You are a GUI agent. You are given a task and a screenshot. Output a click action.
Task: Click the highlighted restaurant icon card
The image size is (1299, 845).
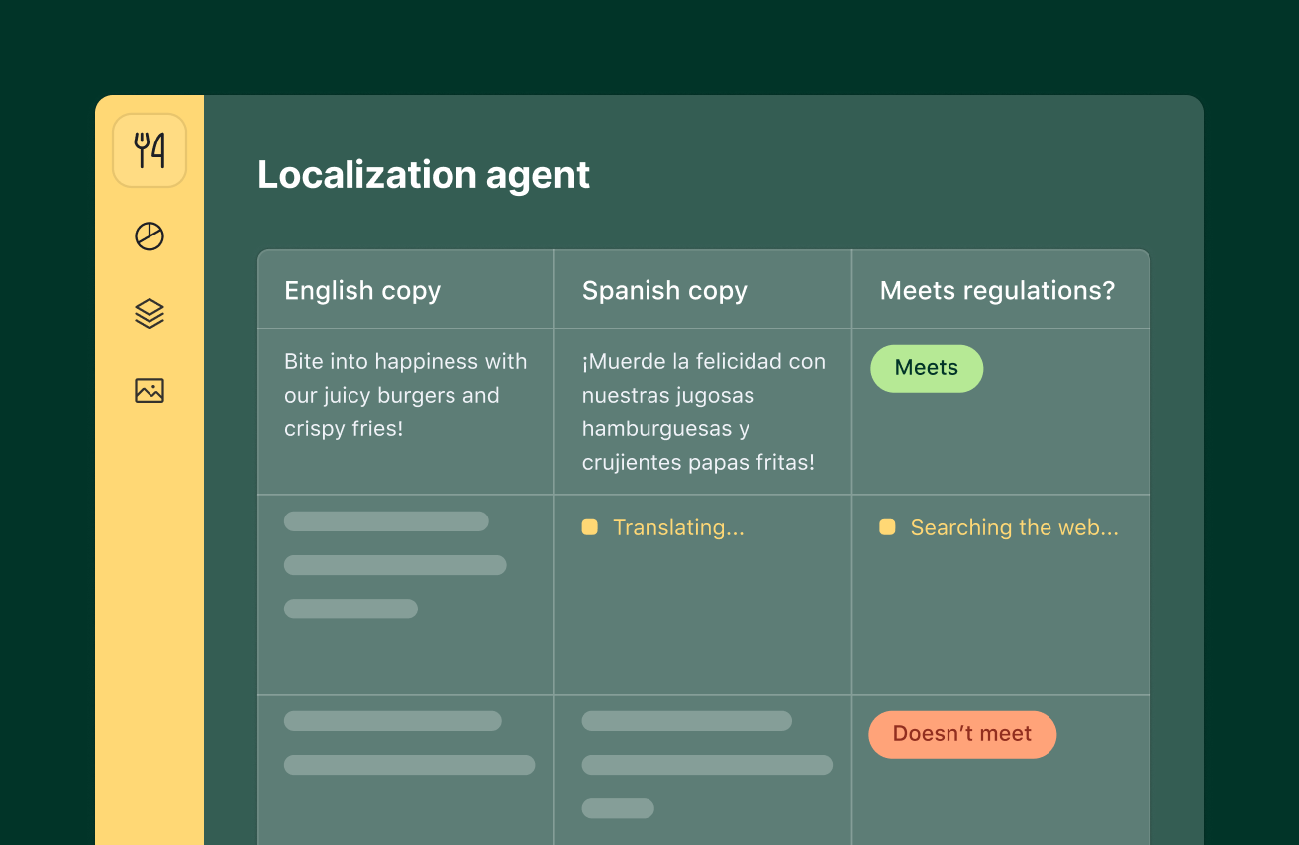(x=150, y=149)
